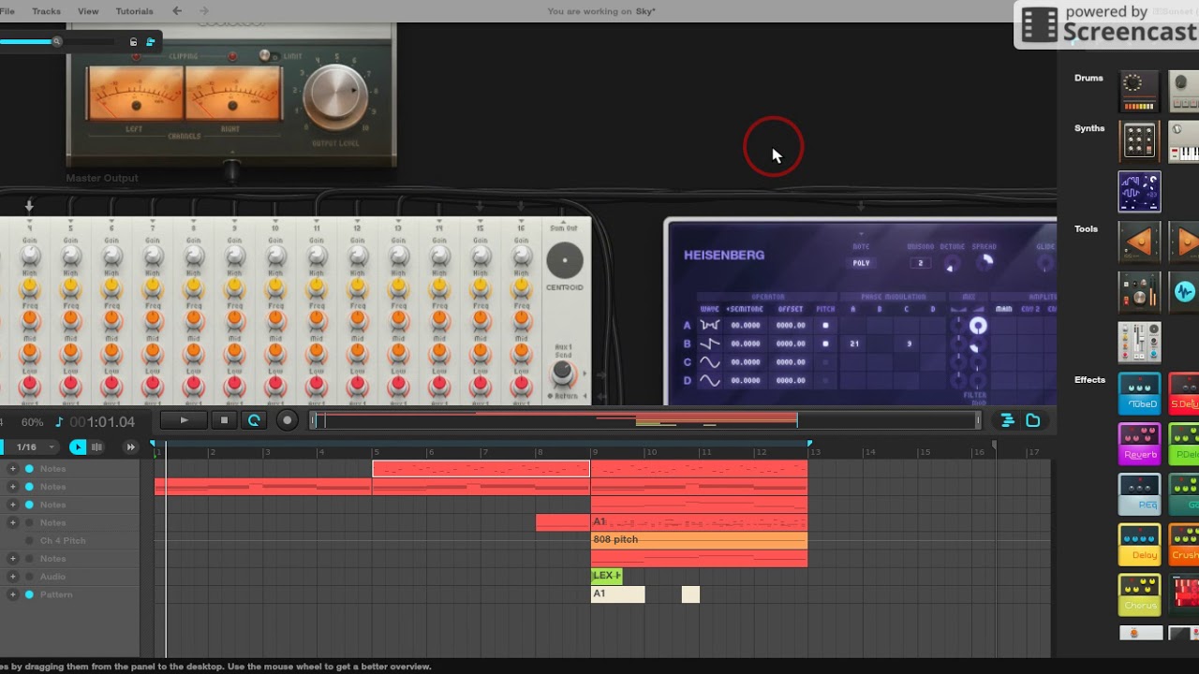Click the timeline list-view icon
Viewport: 1199px width, 674px height.
(1008, 420)
